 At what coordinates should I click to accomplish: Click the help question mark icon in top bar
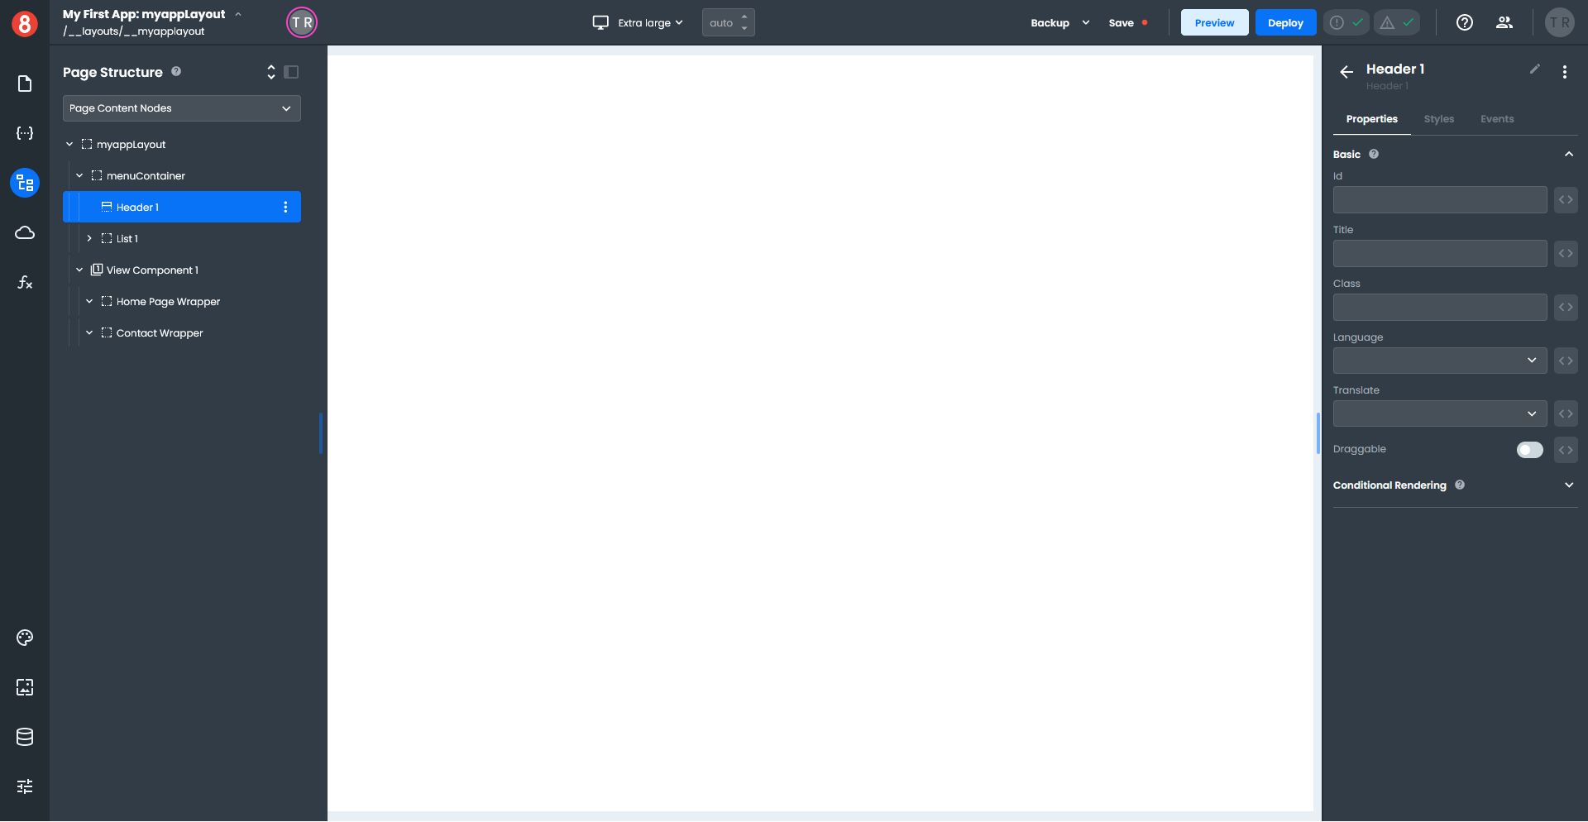(1464, 22)
